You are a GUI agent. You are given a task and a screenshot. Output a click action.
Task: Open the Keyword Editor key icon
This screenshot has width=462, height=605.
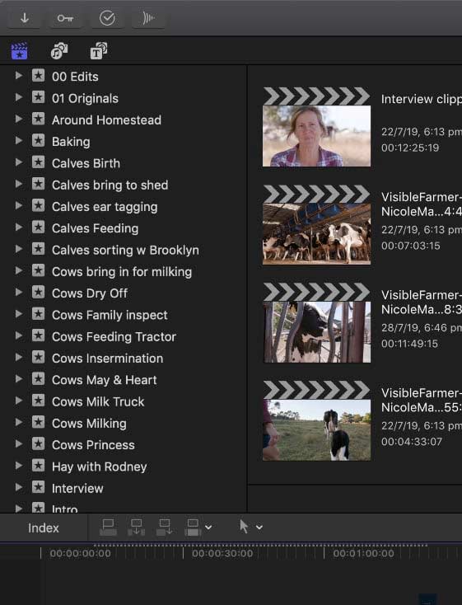[x=65, y=18]
